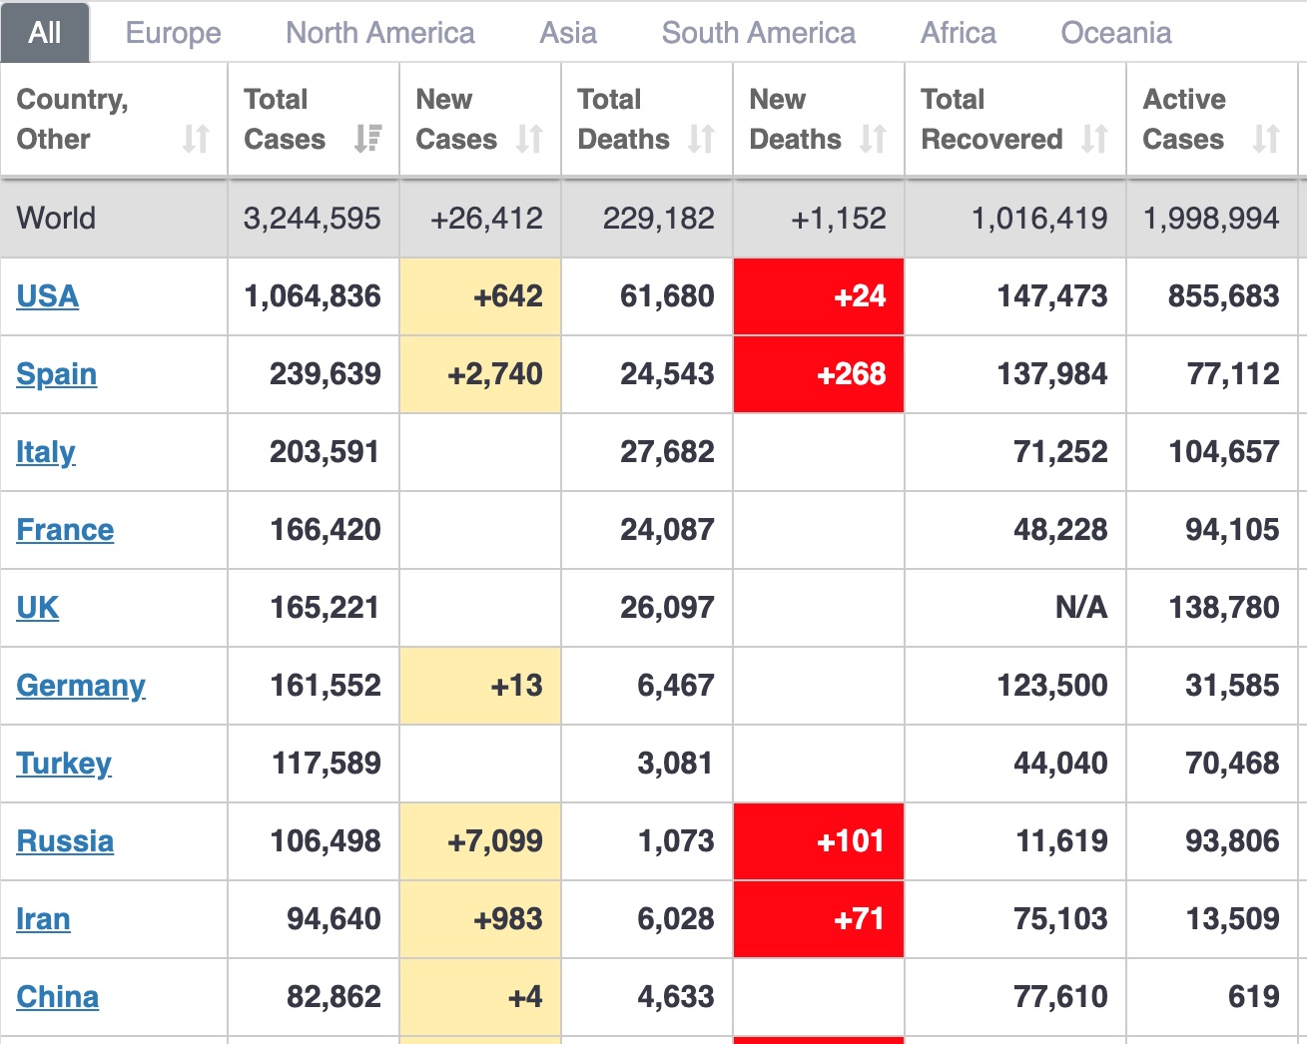
Task: Click USA new cases +642 cell
Action: pos(480,296)
